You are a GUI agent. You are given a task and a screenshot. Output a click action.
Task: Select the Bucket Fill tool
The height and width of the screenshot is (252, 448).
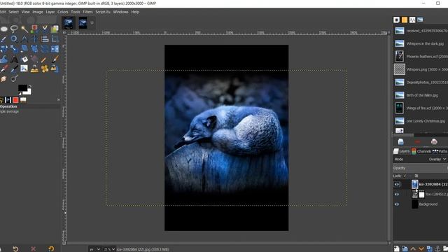click(24, 59)
